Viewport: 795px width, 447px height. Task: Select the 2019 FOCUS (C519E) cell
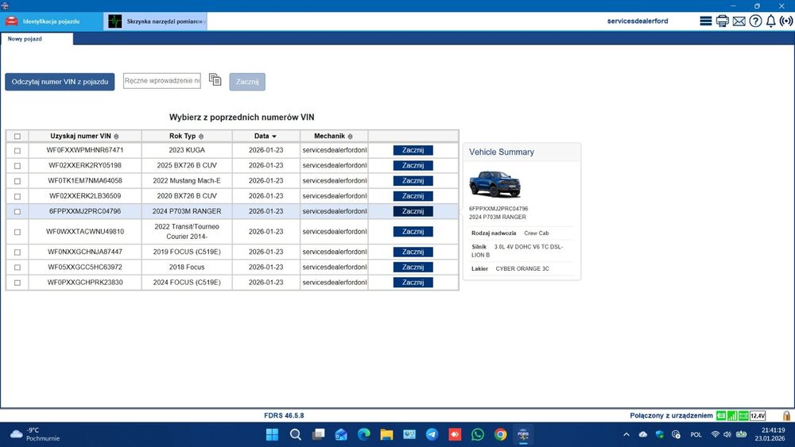coord(187,252)
